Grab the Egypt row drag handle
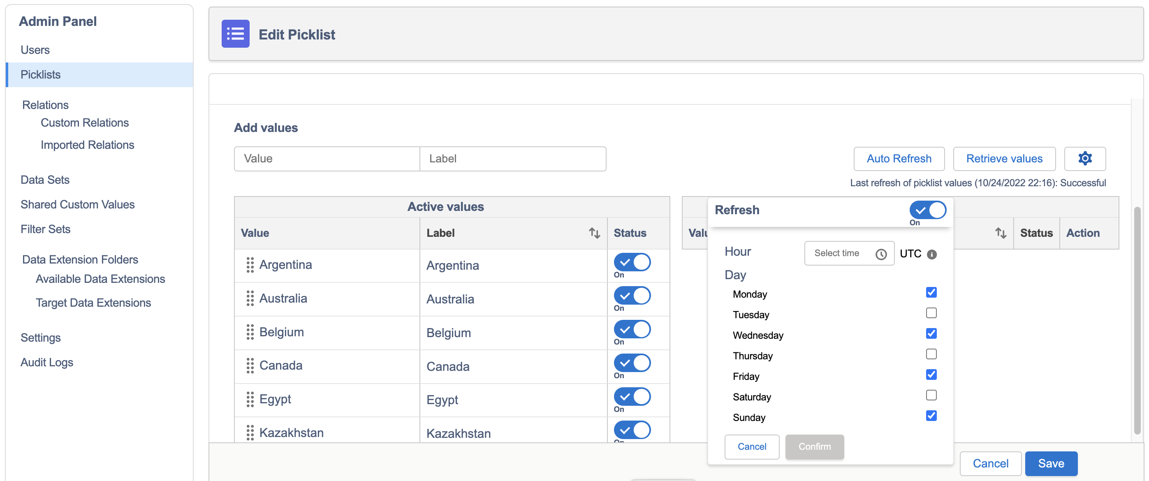Screen dimensions: 1149x481 [250, 400]
